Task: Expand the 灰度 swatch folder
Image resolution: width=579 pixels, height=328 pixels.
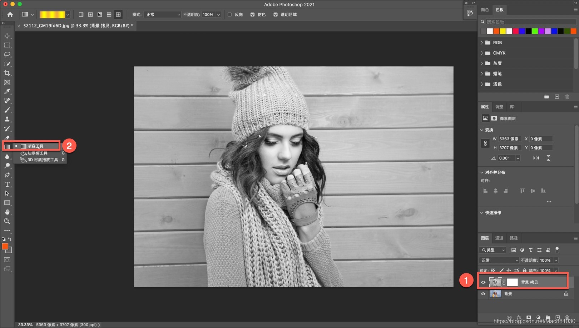Action: click(482, 63)
